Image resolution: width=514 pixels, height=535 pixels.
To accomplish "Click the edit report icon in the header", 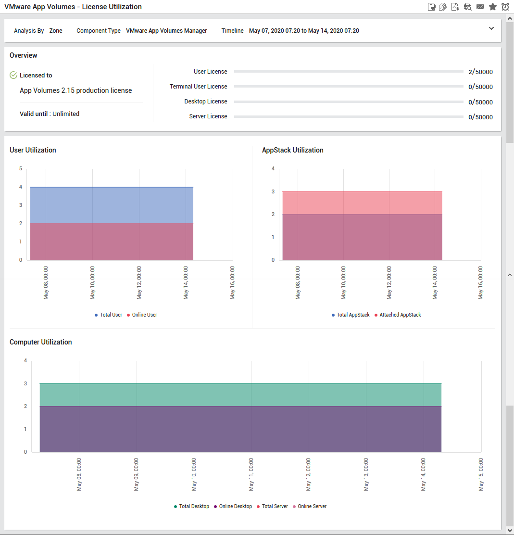I will point(431,7).
